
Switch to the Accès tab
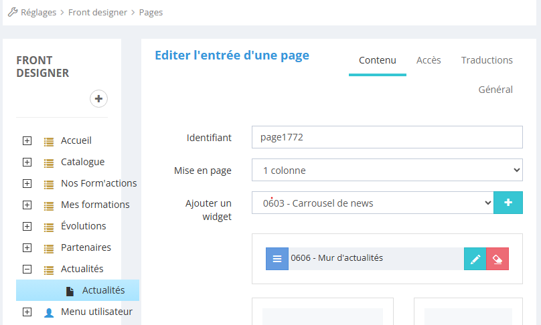coord(429,60)
